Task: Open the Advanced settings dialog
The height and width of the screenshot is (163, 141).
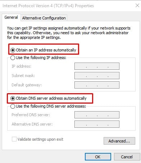Action: 119,141
